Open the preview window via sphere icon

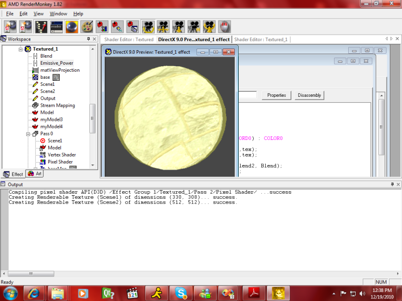(72, 27)
